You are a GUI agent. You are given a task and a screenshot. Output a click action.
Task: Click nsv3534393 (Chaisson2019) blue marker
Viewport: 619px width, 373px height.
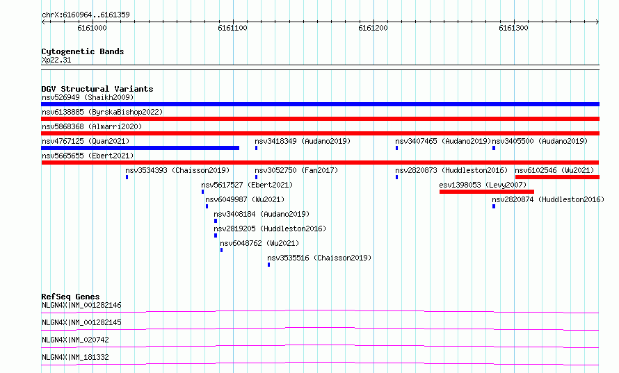(127, 177)
